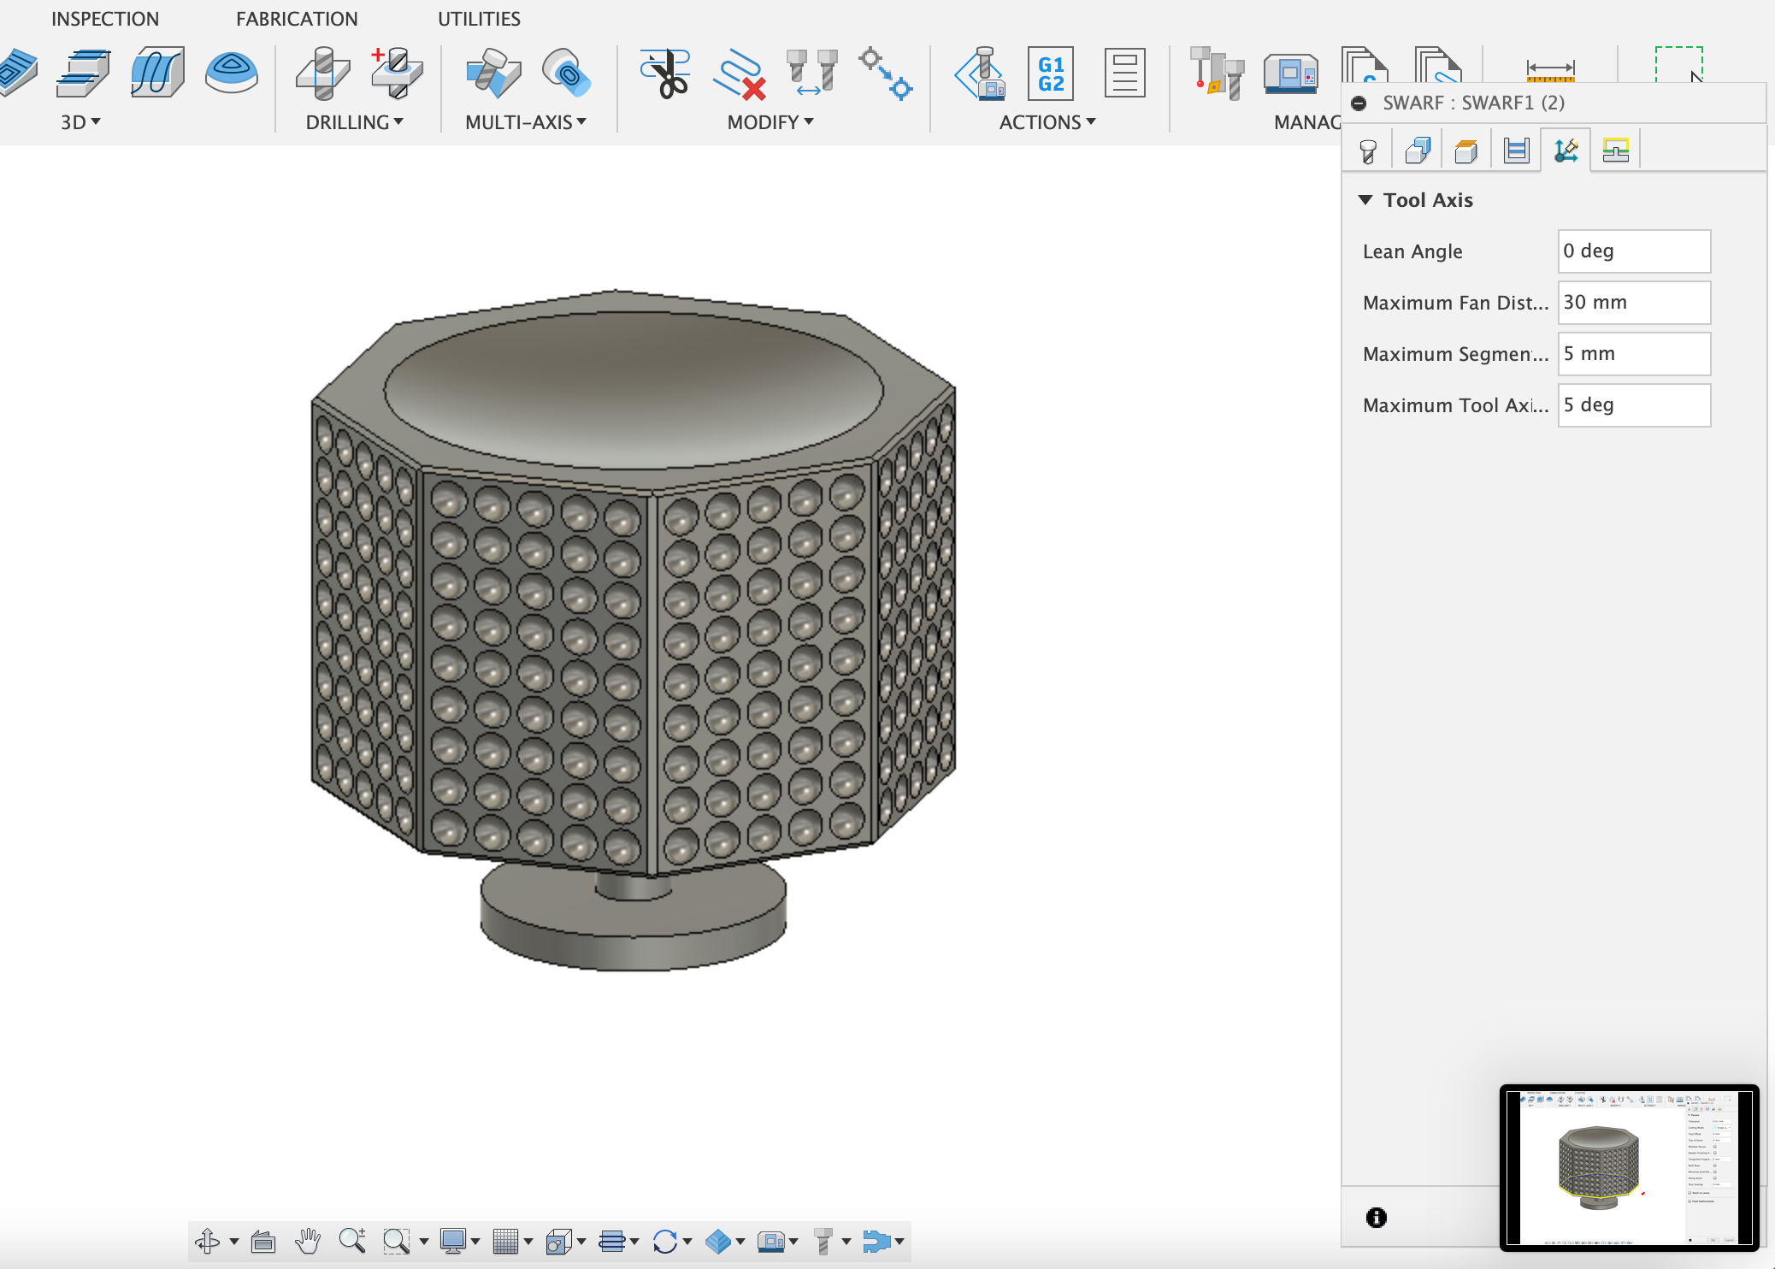The width and height of the screenshot is (1775, 1269).
Task: Open the Passes tab in SWARF dialog
Action: pyautogui.click(x=1516, y=151)
